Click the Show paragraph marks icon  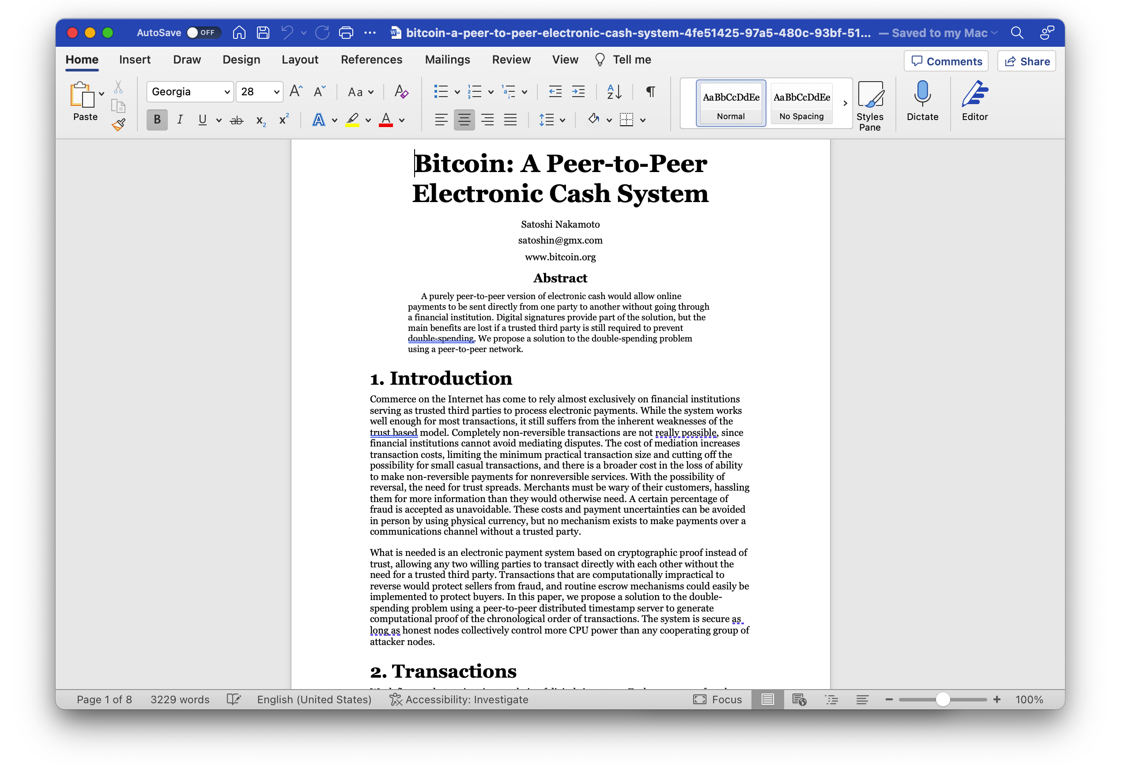(651, 91)
